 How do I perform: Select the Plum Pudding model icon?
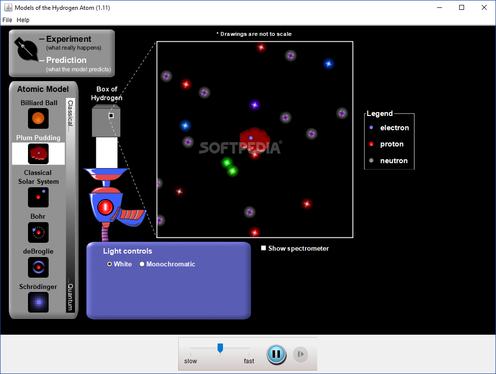38,154
